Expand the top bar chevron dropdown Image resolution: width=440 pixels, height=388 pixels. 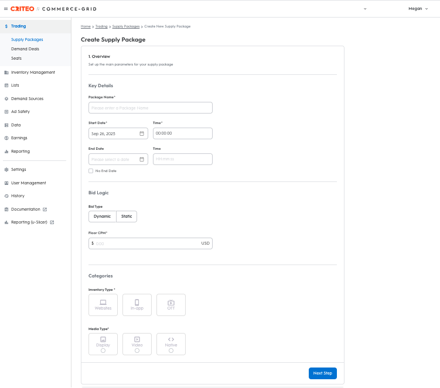[366, 9]
